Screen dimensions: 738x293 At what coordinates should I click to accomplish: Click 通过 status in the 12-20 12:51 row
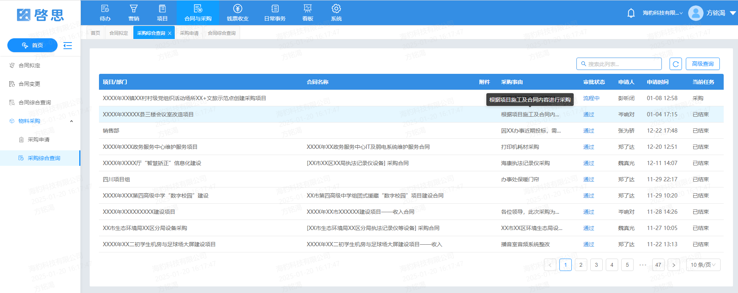pos(588,147)
